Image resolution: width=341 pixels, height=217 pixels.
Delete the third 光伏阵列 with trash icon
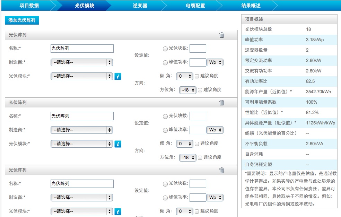(221, 170)
